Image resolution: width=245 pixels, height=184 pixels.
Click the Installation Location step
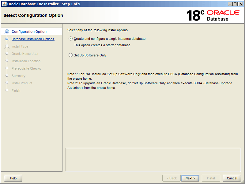coord(26,61)
